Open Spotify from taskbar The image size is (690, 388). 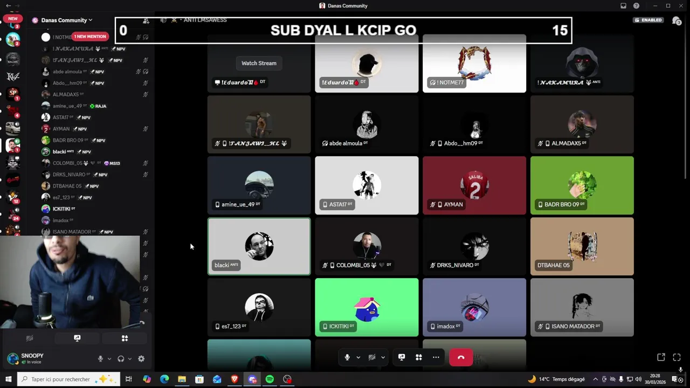(270, 379)
